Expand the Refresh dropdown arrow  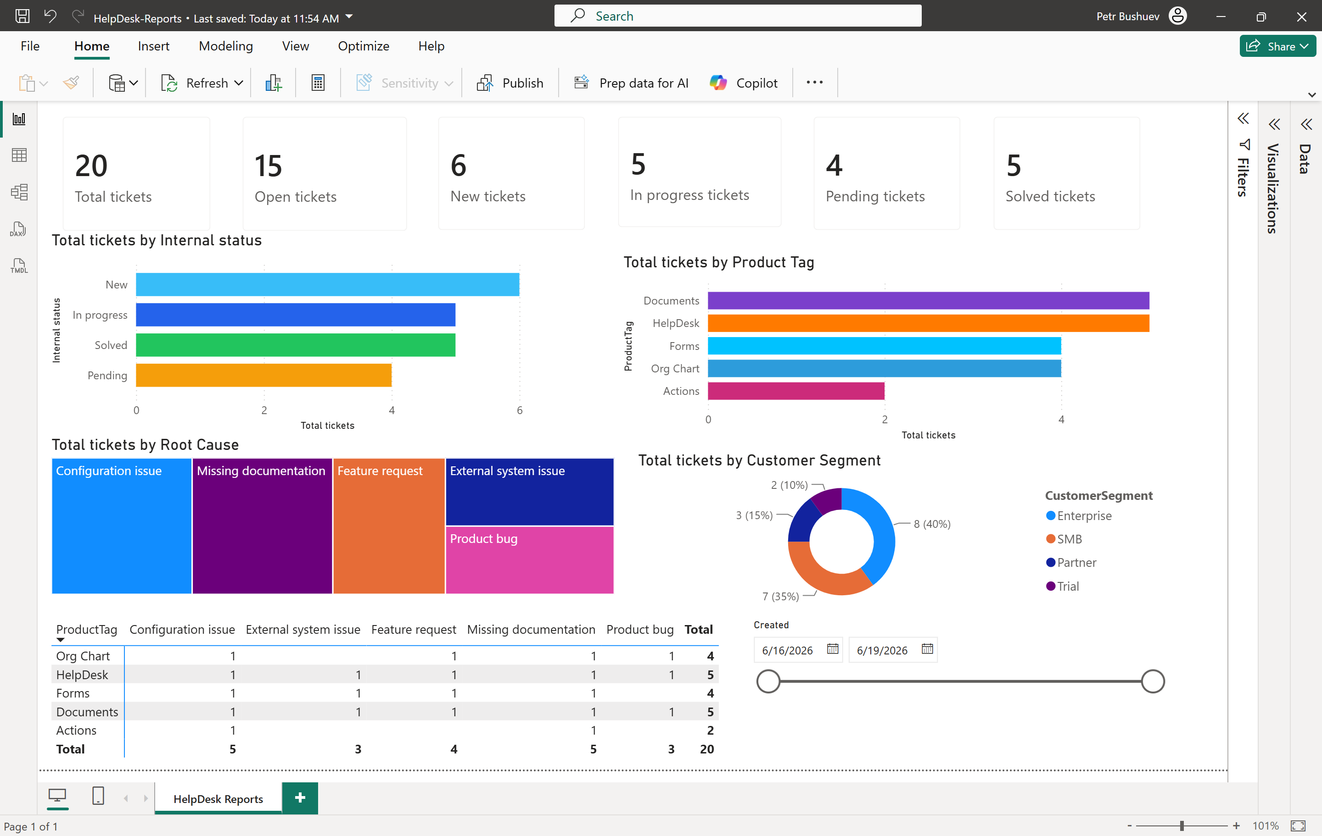[x=238, y=83]
